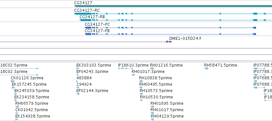Click the RH01017.3prime EST marker
This screenshot has height=121, width=272.
(133, 75)
